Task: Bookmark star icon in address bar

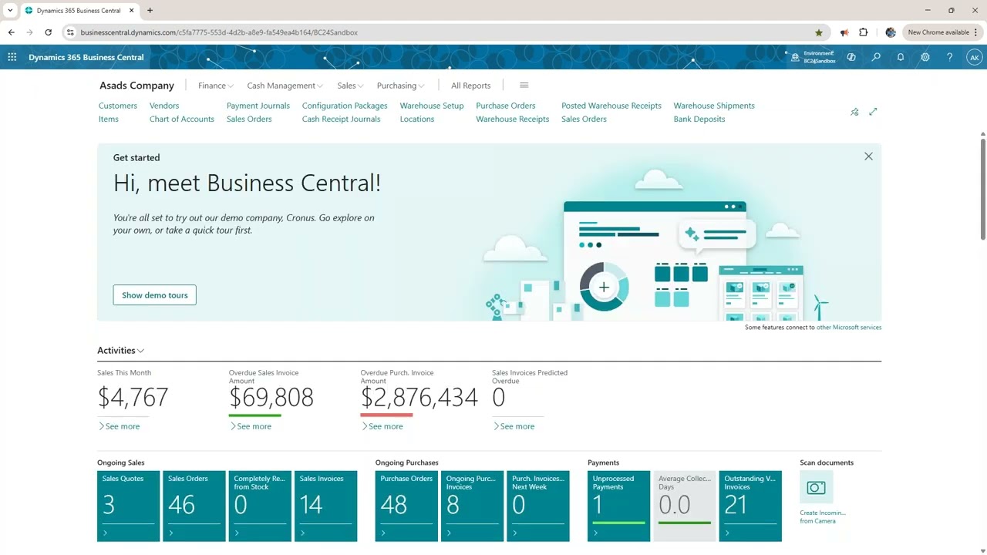Action: click(x=819, y=32)
